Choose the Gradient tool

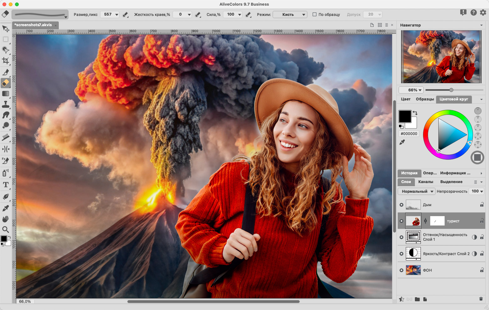click(x=6, y=94)
